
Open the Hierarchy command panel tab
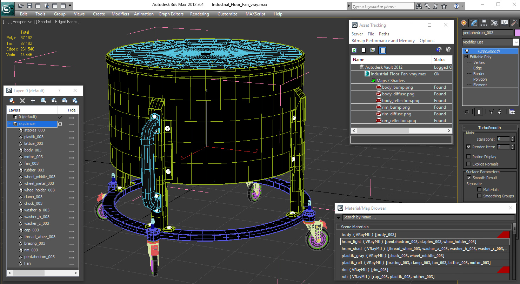point(484,23)
